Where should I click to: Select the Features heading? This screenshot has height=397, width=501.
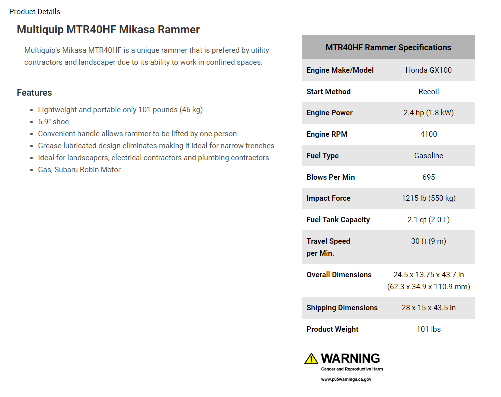34,93
